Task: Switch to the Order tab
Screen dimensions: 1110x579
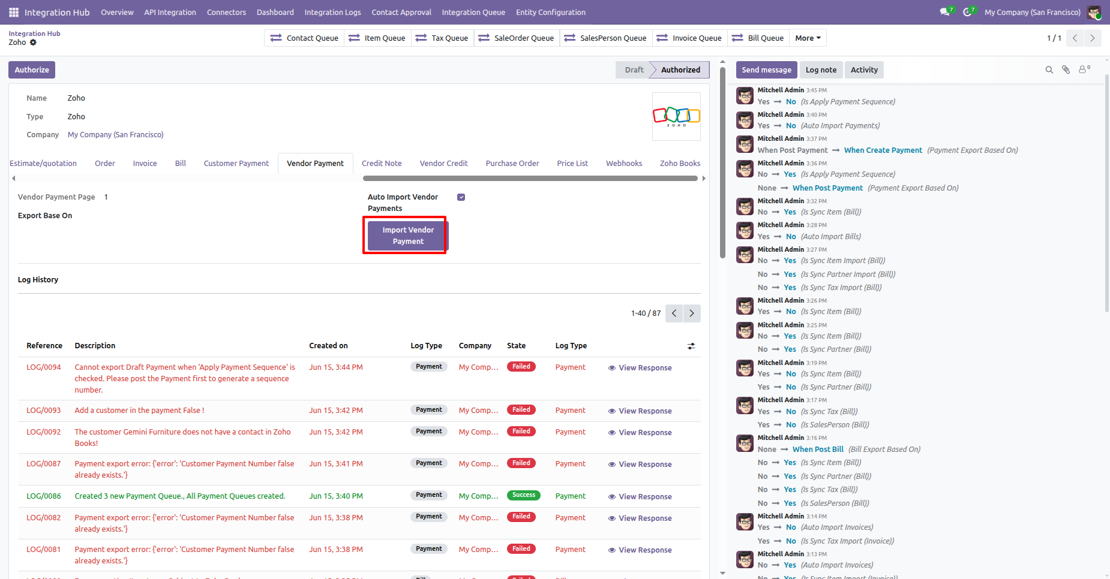Action: 105,163
